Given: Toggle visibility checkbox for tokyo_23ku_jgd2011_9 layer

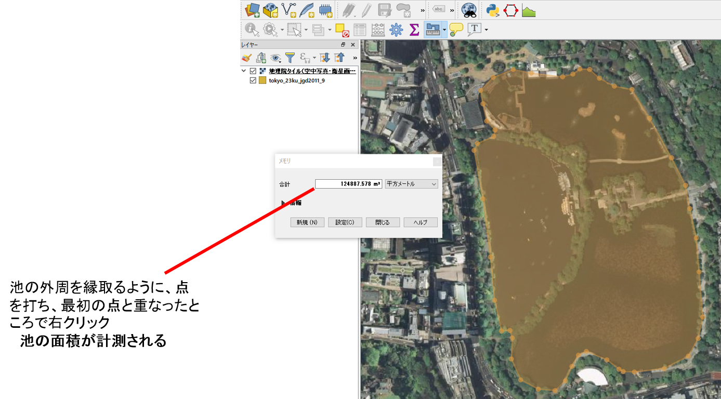Looking at the screenshot, I should (253, 81).
